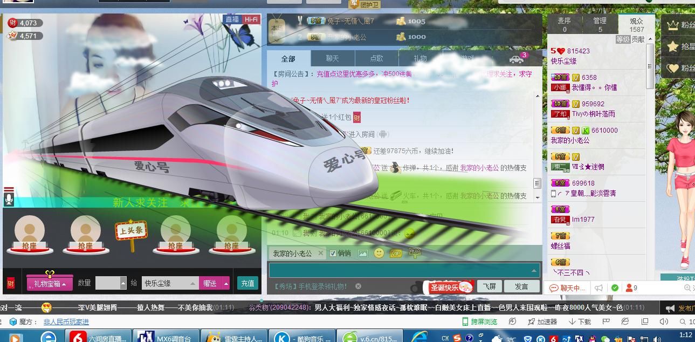The height and width of the screenshot is (342, 695).
Task: Open the 观众 audience tab
Action: [x=636, y=24]
